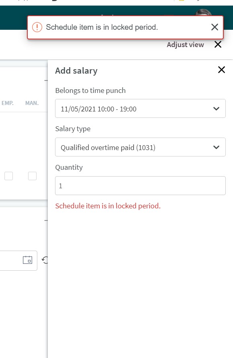233x358 pixels.
Task: Click the red alert icon in notification
Action: 37,27
